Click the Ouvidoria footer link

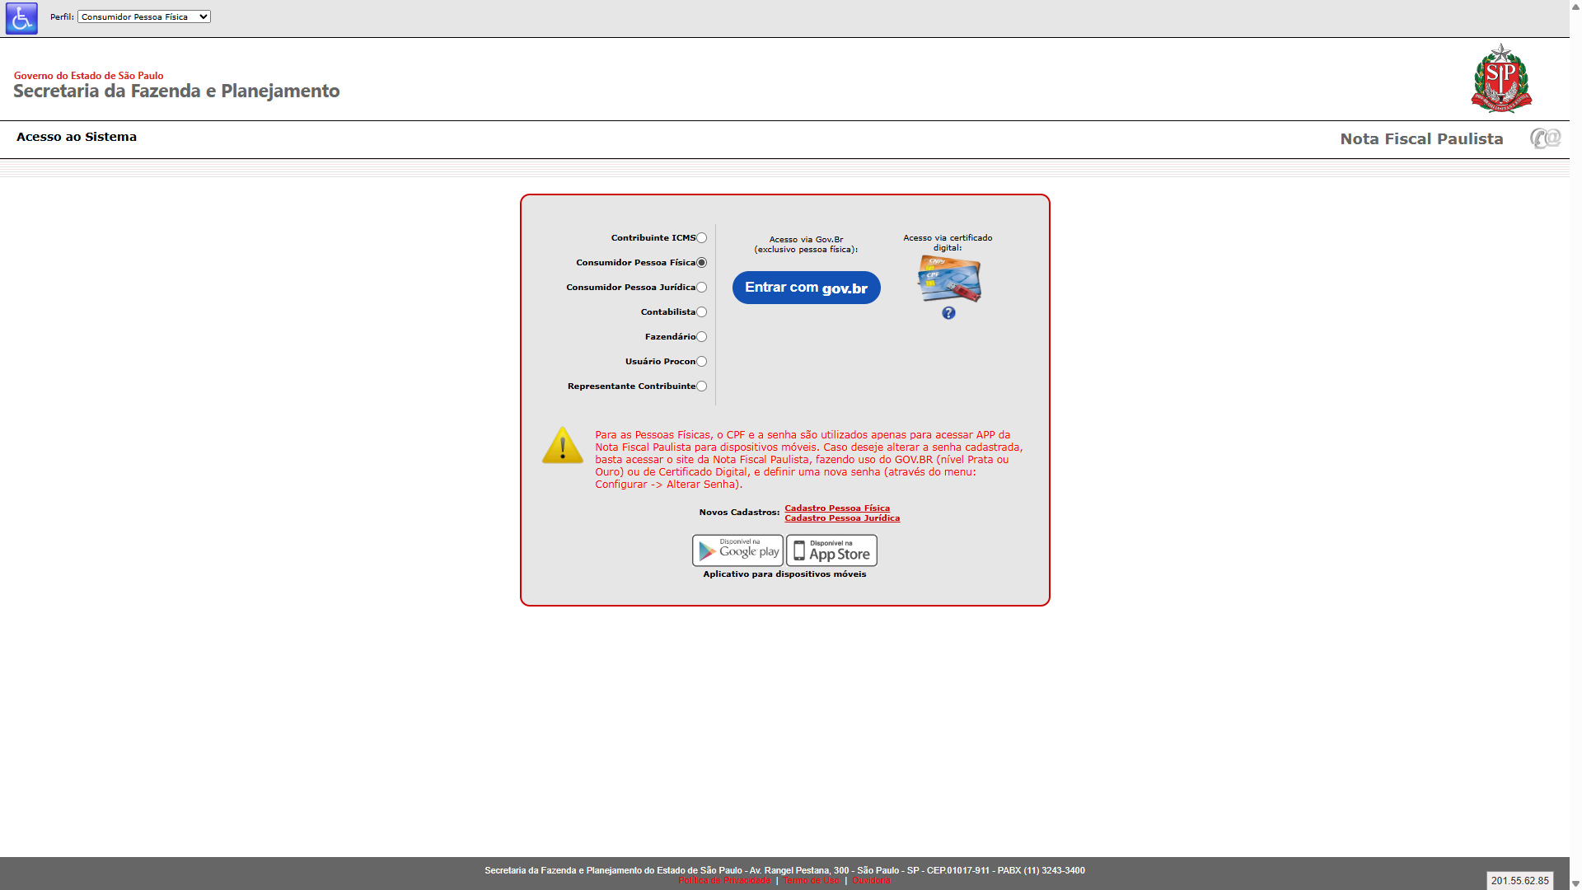[x=872, y=880]
